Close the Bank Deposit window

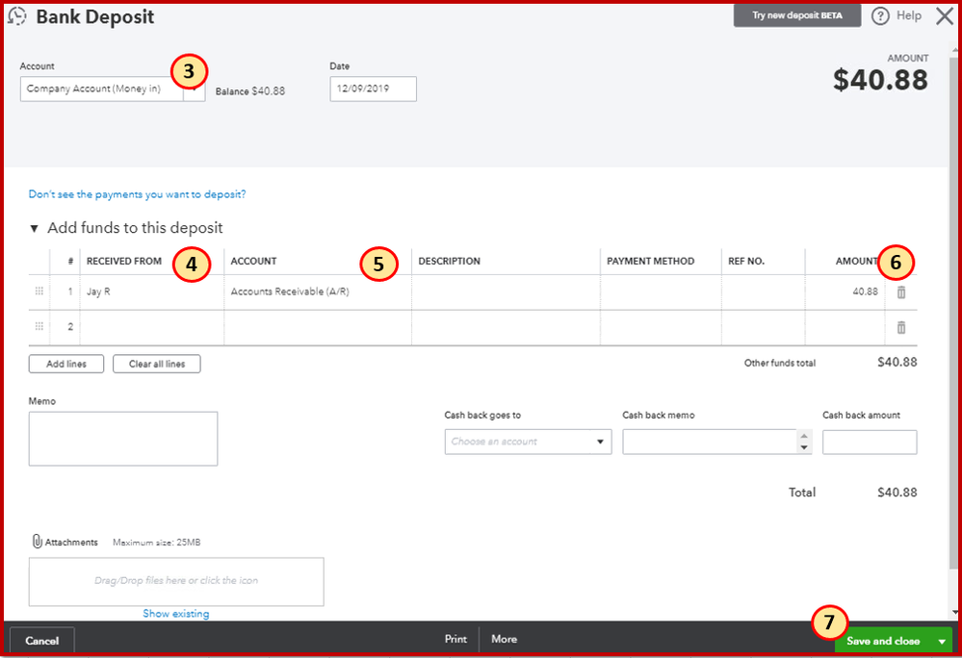point(944,15)
